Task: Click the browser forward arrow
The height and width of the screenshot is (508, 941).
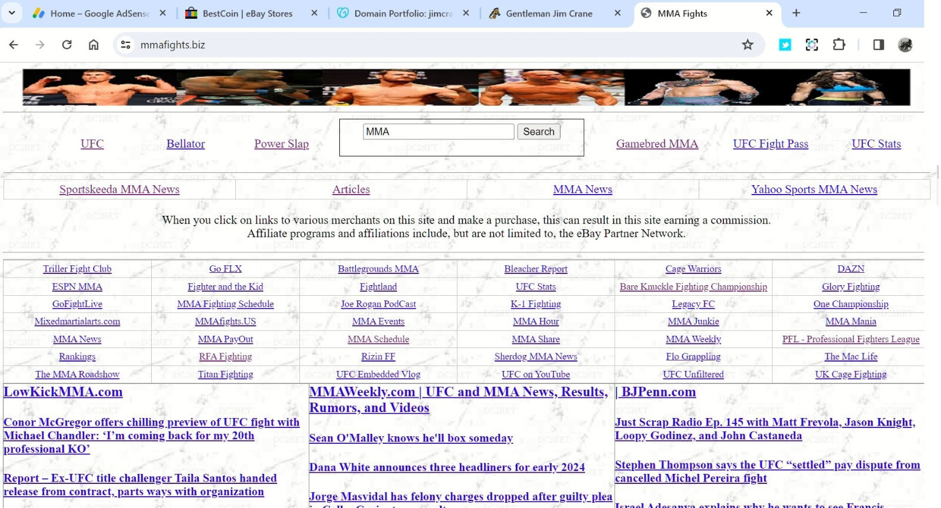Action: (40, 45)
